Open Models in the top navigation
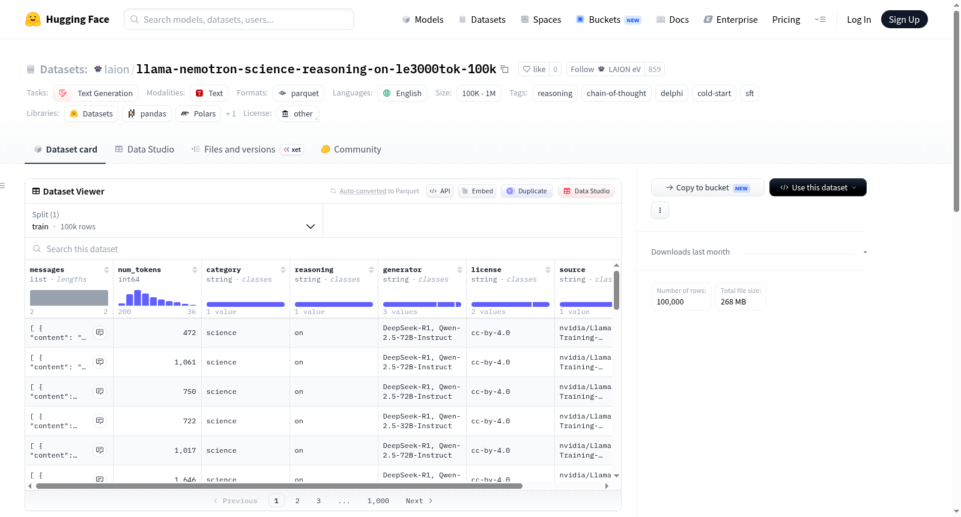The image size is (961, 517). 423,19
